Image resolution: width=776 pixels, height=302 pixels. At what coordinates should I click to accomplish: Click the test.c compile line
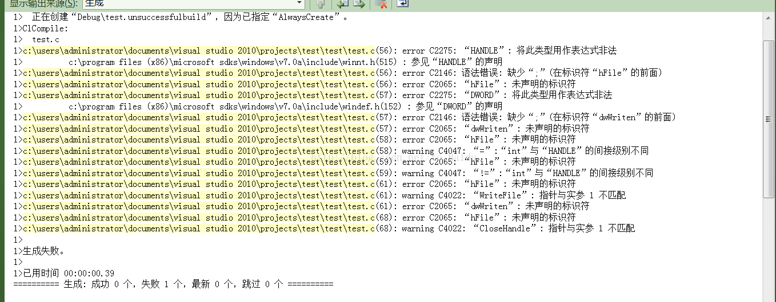[x=37, y=39]
